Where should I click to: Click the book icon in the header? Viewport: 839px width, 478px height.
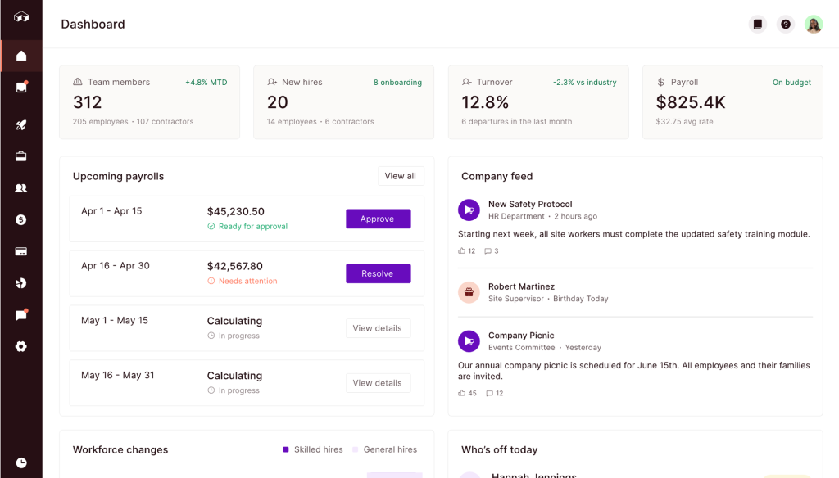point(758,25)
